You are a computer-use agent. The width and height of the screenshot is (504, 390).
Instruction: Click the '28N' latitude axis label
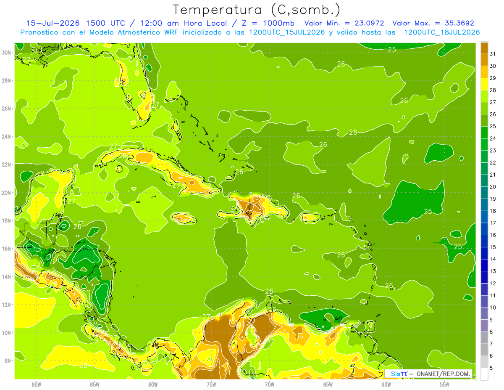pos(7,80)
